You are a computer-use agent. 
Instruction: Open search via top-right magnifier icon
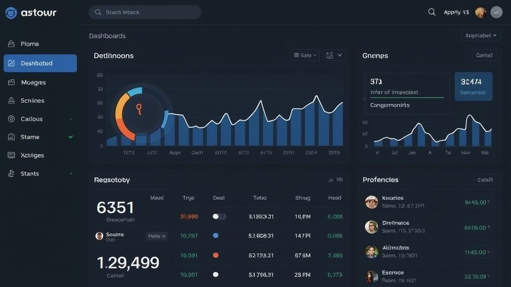(x=432, y=12)
